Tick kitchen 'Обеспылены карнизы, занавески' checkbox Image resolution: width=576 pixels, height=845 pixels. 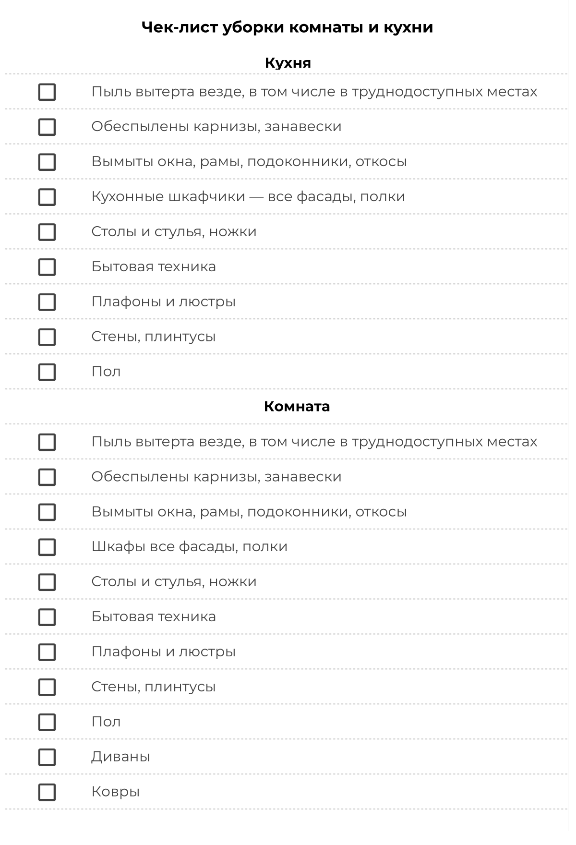47,127
